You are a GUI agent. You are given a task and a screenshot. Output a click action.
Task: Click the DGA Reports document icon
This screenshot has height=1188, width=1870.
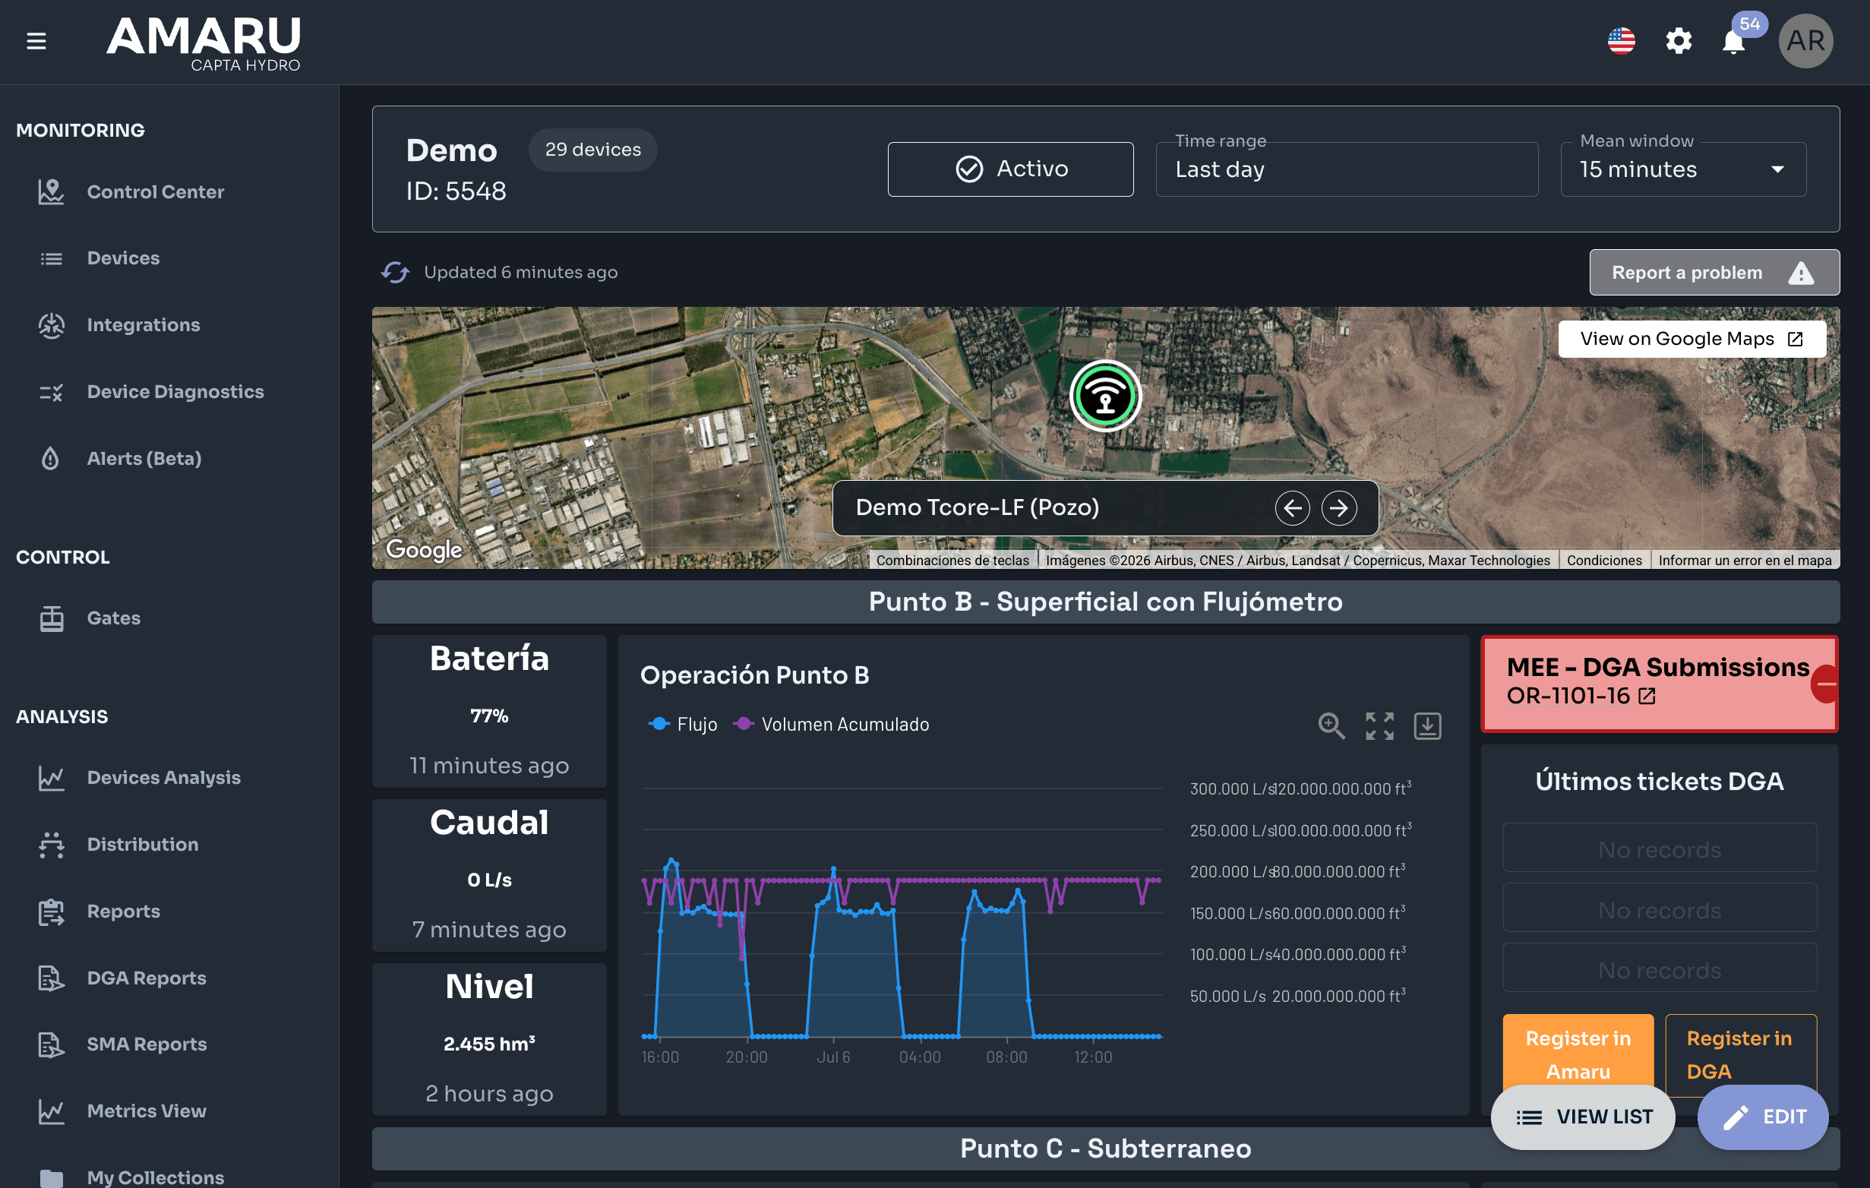pyautogui.click(x=51, y=978)
